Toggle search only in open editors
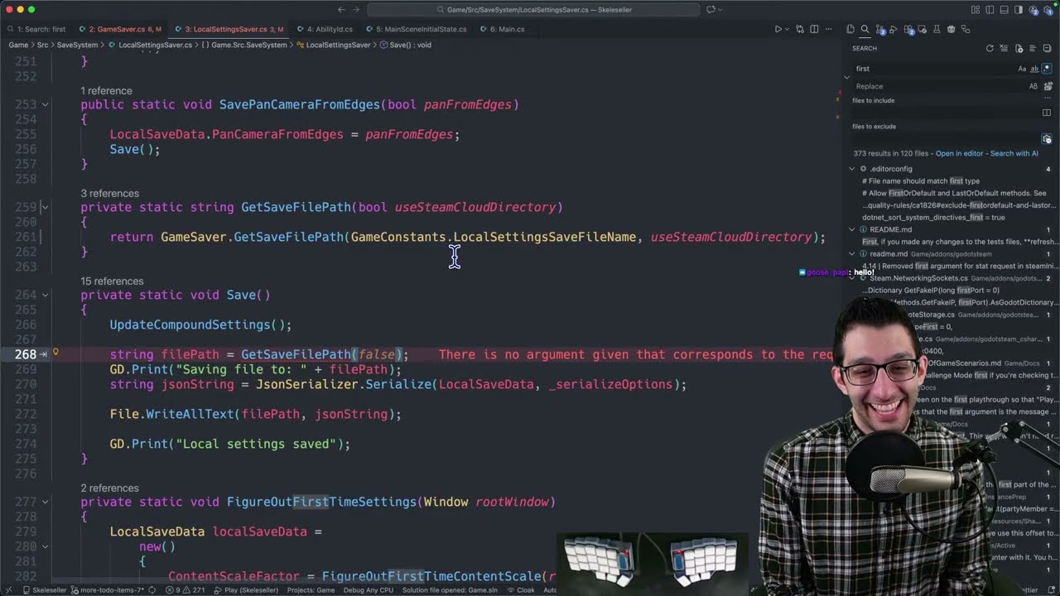The width and height of the screenshot is (1060, 596). [x=1047, y=113]
